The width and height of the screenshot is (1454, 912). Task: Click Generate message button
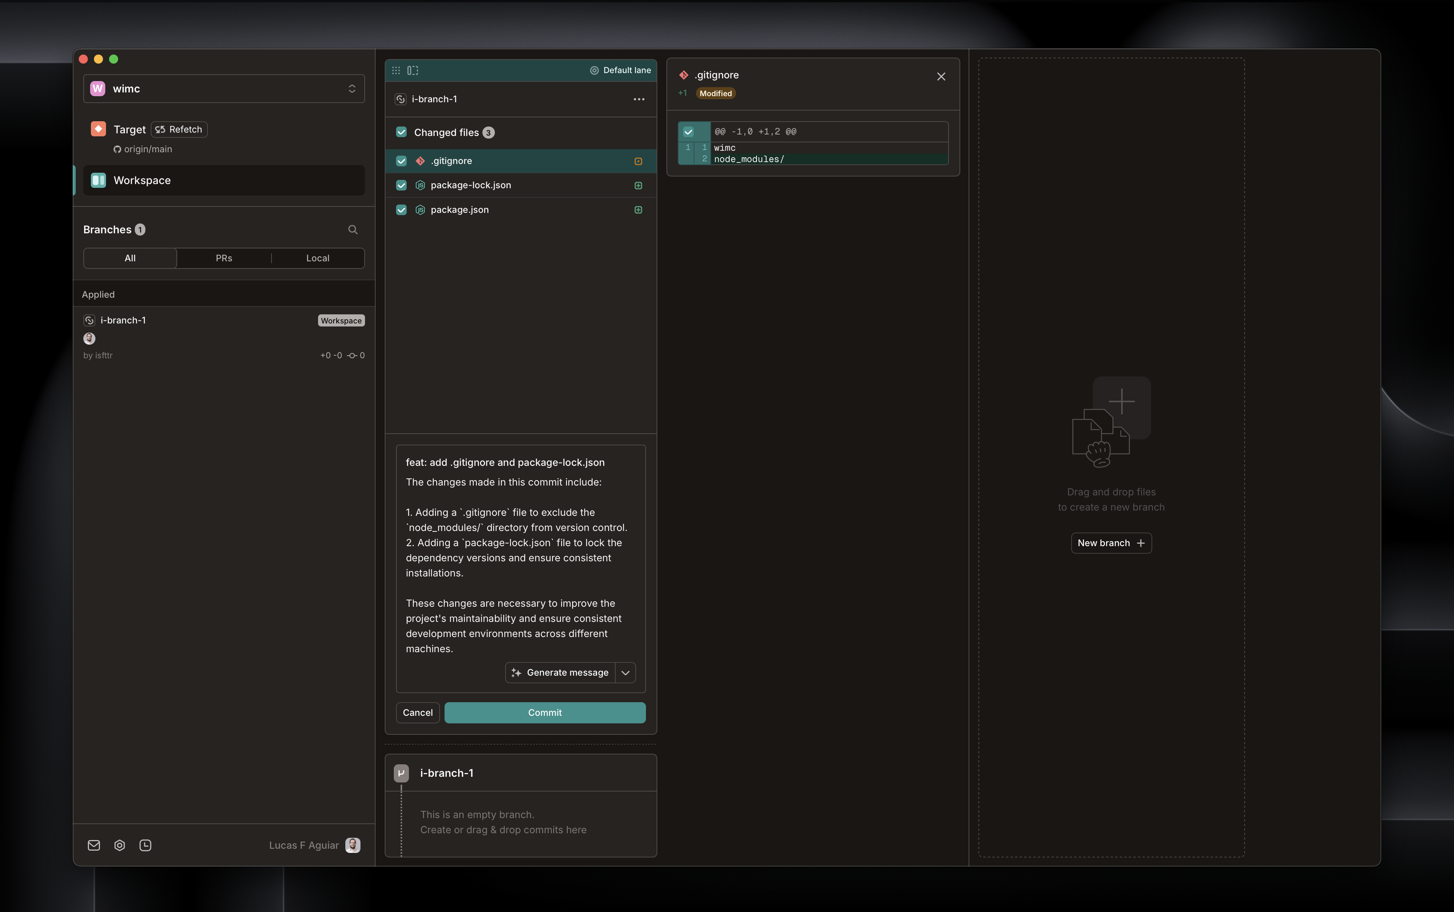coord(560,673)
